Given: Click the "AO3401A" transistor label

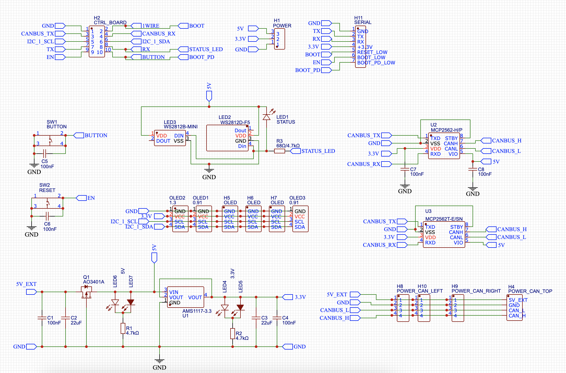Looking at the screenshot, I should (x=94, y=282).
